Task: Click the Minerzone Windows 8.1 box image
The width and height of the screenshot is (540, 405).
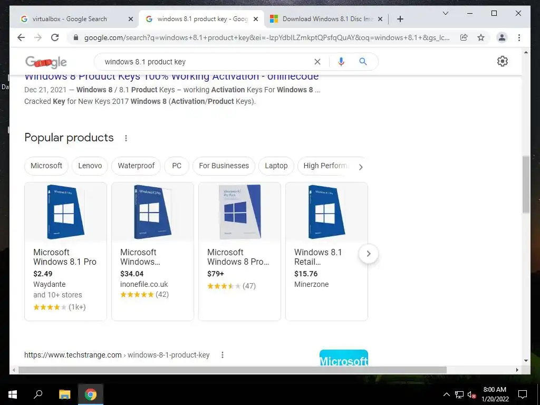Action: click(x=326, y=212)
